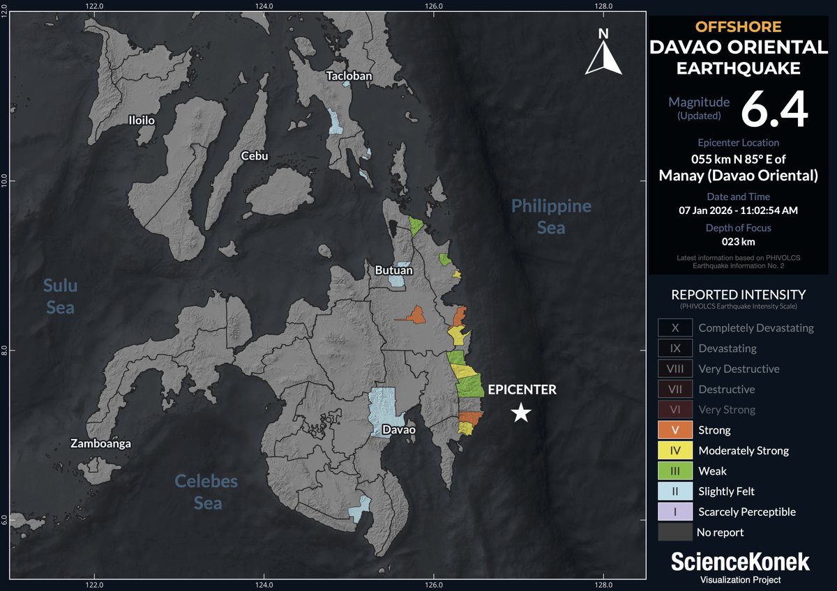Click the 'REPORTED INTENSITY' legend heading
The height and width of the screenshot is (591, 837).
pos(738,295)
